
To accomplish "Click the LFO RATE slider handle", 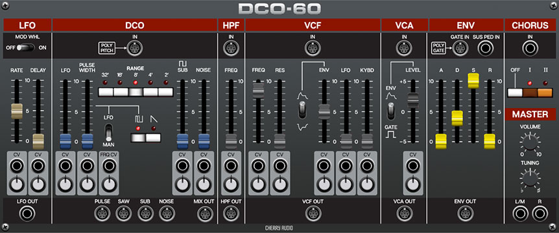I will 16,111.
